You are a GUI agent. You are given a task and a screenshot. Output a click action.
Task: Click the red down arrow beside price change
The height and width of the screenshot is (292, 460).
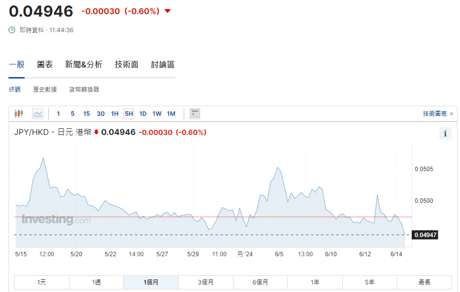(x=168, y=11)
